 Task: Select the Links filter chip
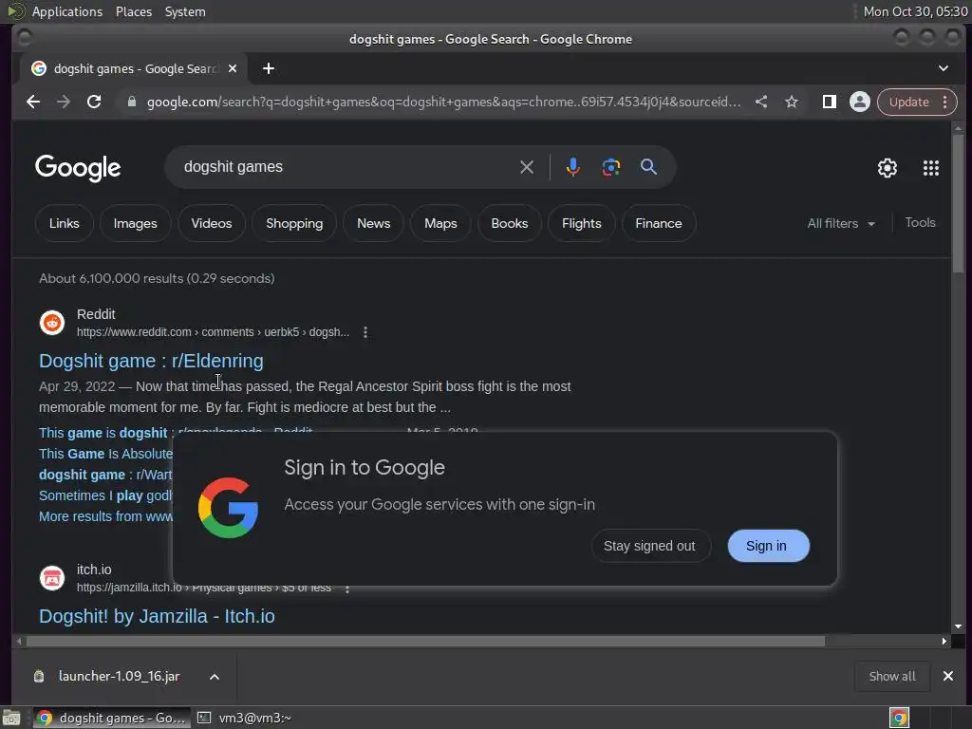65,223
